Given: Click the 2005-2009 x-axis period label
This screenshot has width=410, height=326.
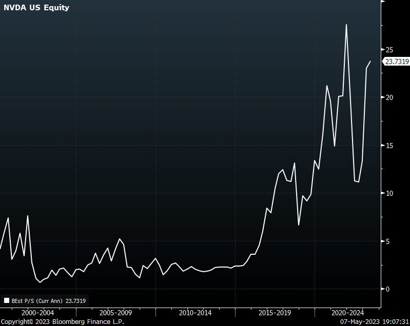Looking at the screenshot, I should pos(116,313).
